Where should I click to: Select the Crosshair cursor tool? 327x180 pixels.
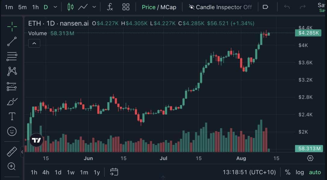pyautogui.click(x=11, y=26)
